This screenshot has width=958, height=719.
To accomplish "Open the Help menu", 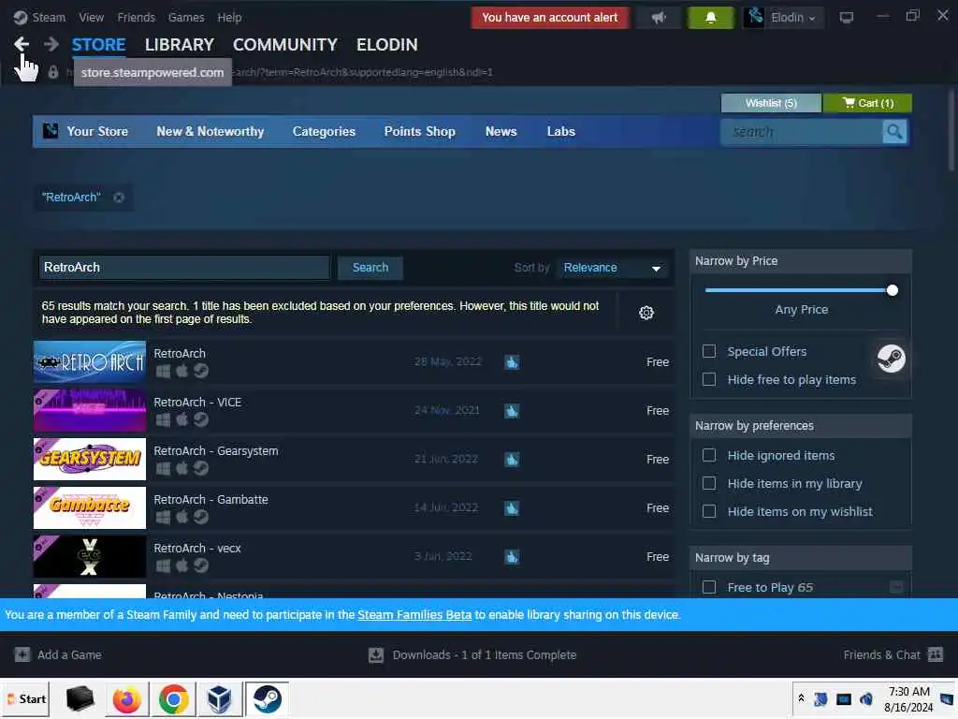I will coord(229,18).
